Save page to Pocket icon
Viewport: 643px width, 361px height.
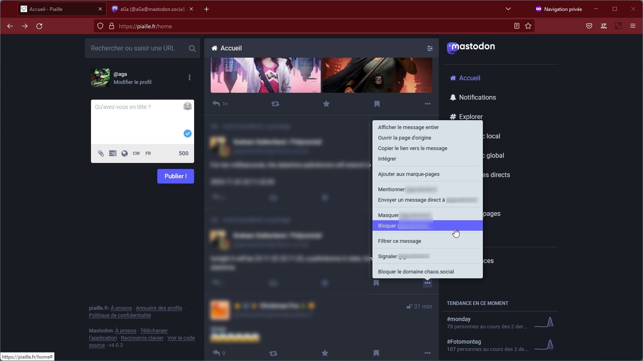(x=589, y=26)
